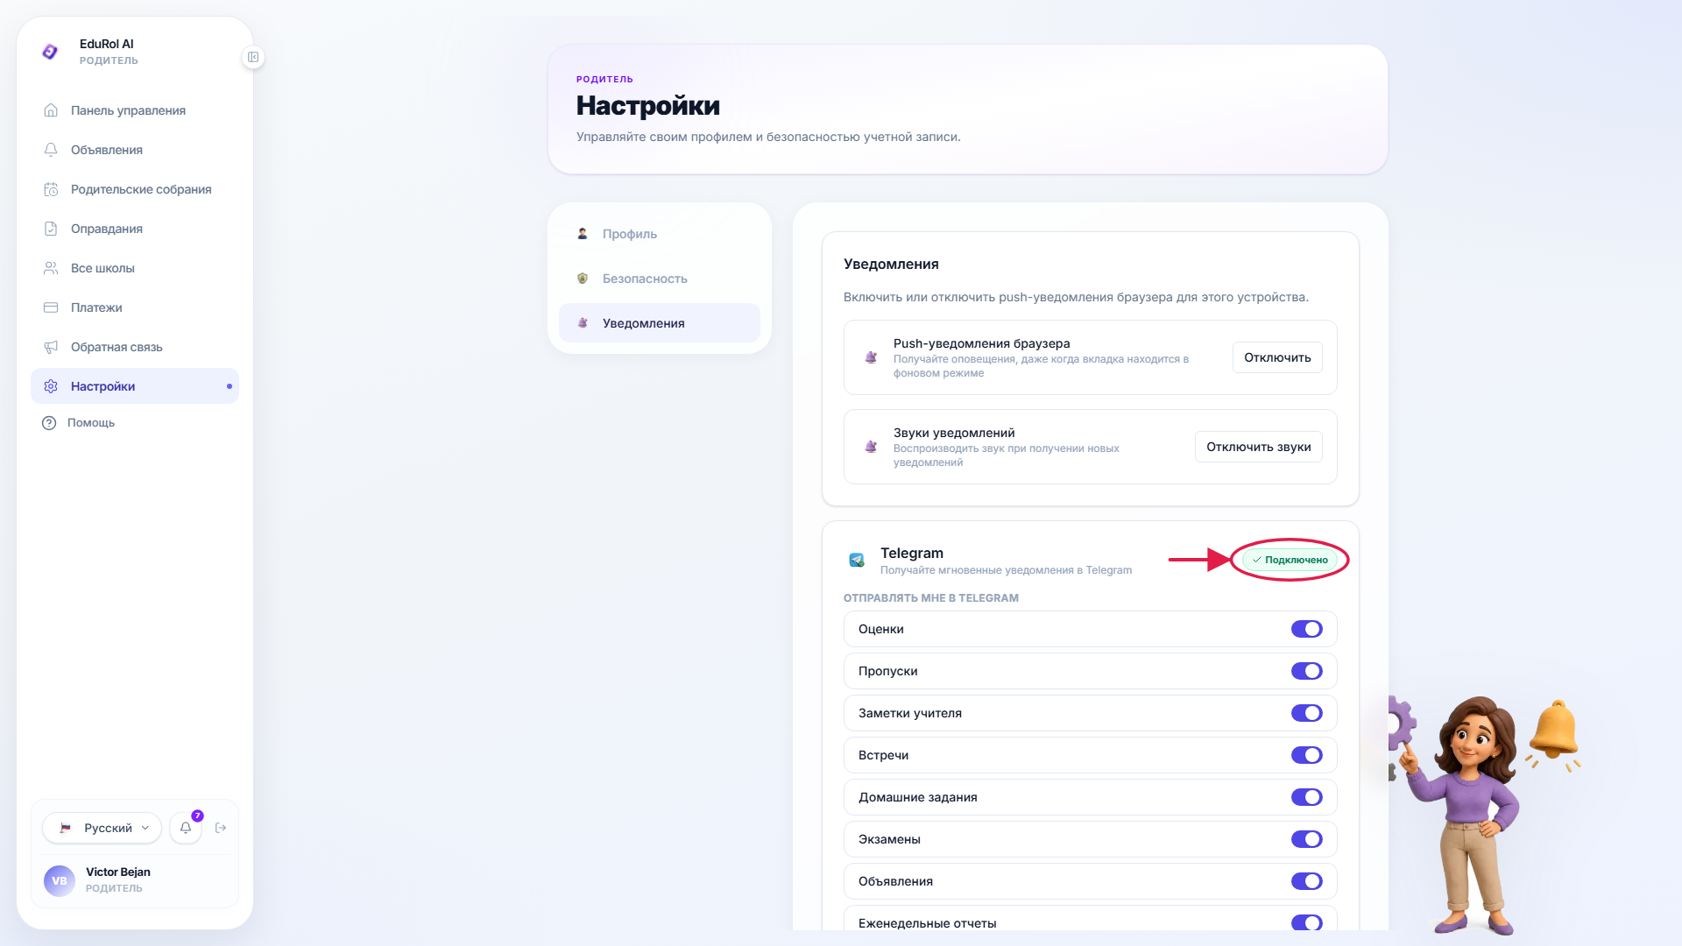Open Платежи in the sidebar
This screenshot has width=1682, height=946.
tap(135, 307)
